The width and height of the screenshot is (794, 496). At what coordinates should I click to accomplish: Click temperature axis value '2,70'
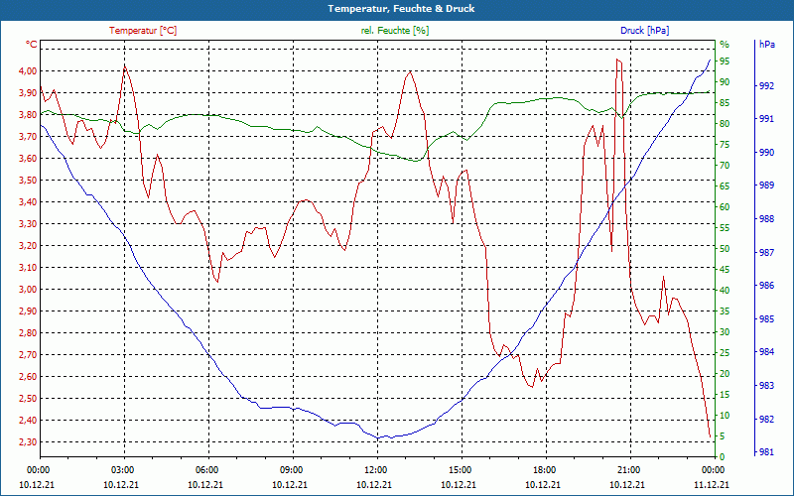(28, 355)
